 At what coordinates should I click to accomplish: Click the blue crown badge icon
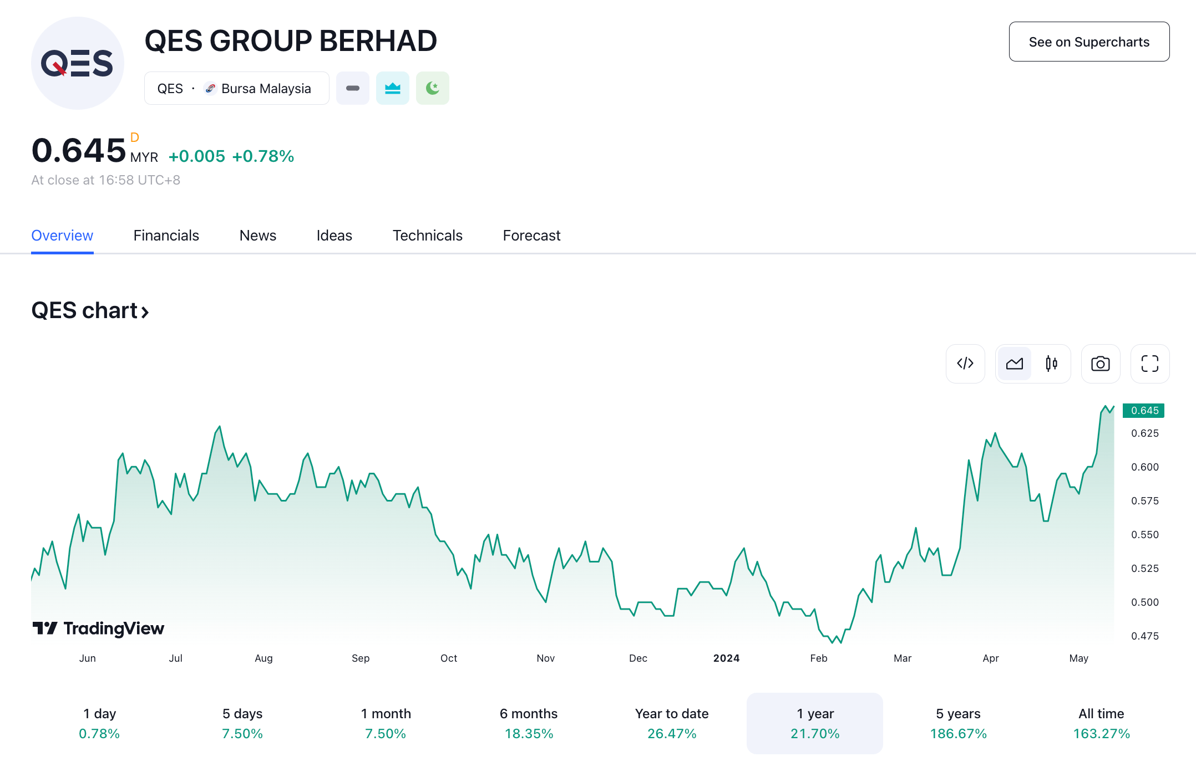click(392, 88)
